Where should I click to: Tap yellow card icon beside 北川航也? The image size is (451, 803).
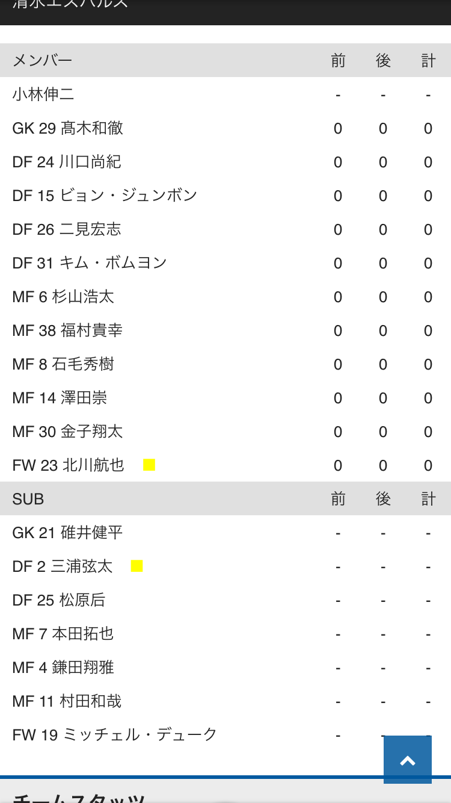point(149,465)
